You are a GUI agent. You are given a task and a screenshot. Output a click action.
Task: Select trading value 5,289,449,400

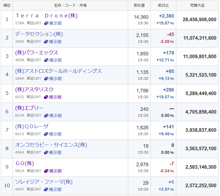pyautogui.click(x=201, y=93)
